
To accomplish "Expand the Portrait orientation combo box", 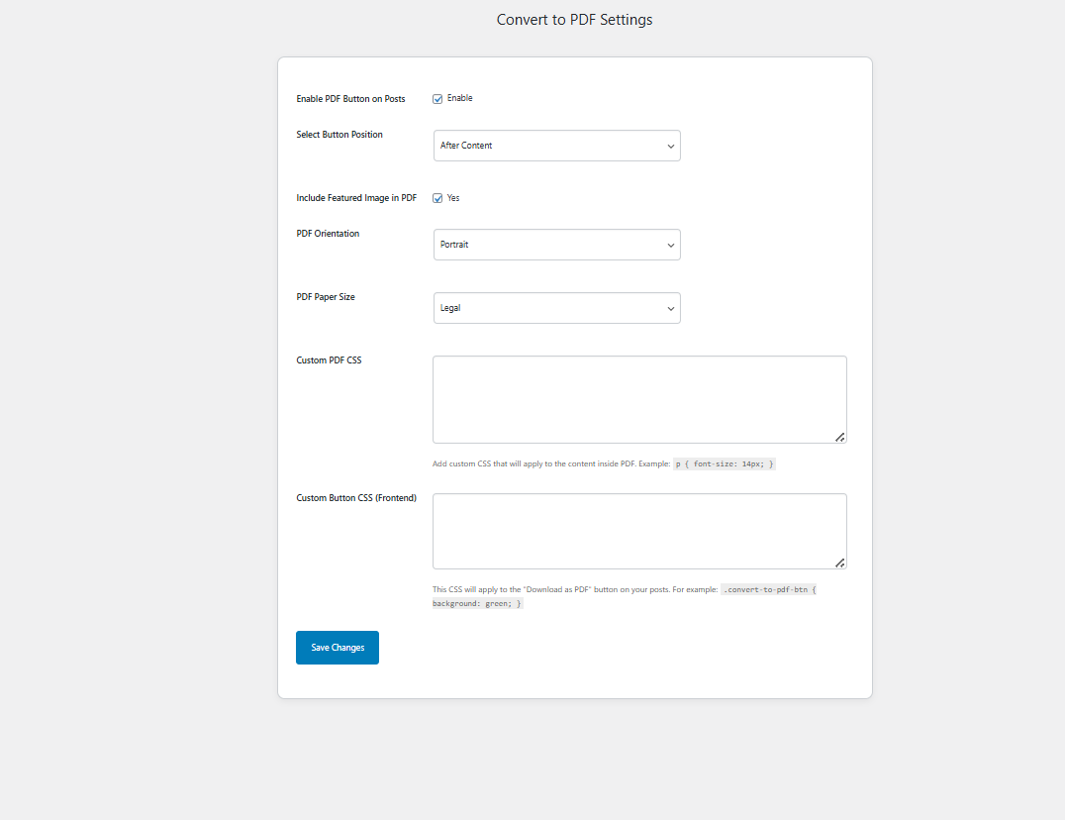I will pos(670,245).
